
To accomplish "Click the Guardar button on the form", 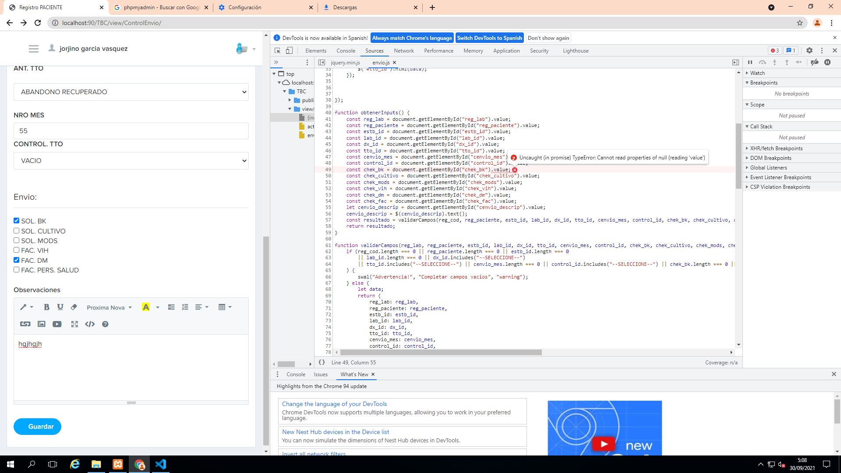I will coord(41,426).
